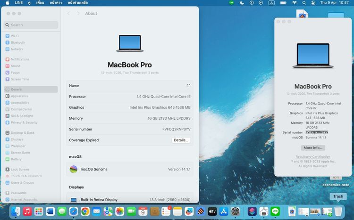Click the Built-in Retina Display row
Viewport: 354px width, 220px height.
point(130,199)
